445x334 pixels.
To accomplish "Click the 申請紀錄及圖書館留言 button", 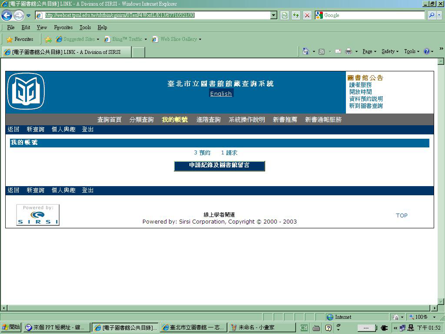I will 219,166.
